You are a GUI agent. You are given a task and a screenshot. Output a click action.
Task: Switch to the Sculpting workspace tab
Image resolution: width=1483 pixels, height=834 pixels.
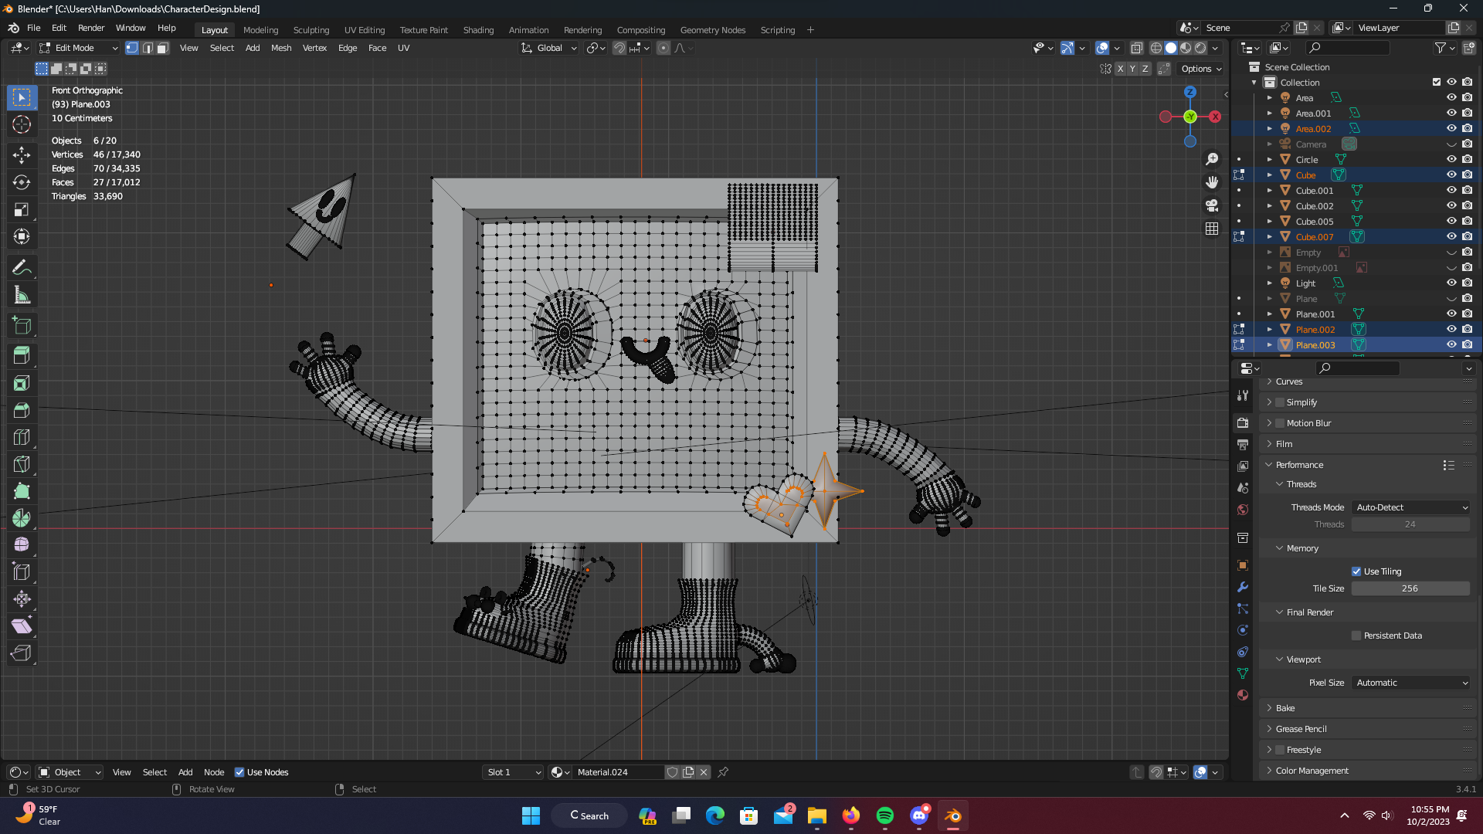coord(311,30)
